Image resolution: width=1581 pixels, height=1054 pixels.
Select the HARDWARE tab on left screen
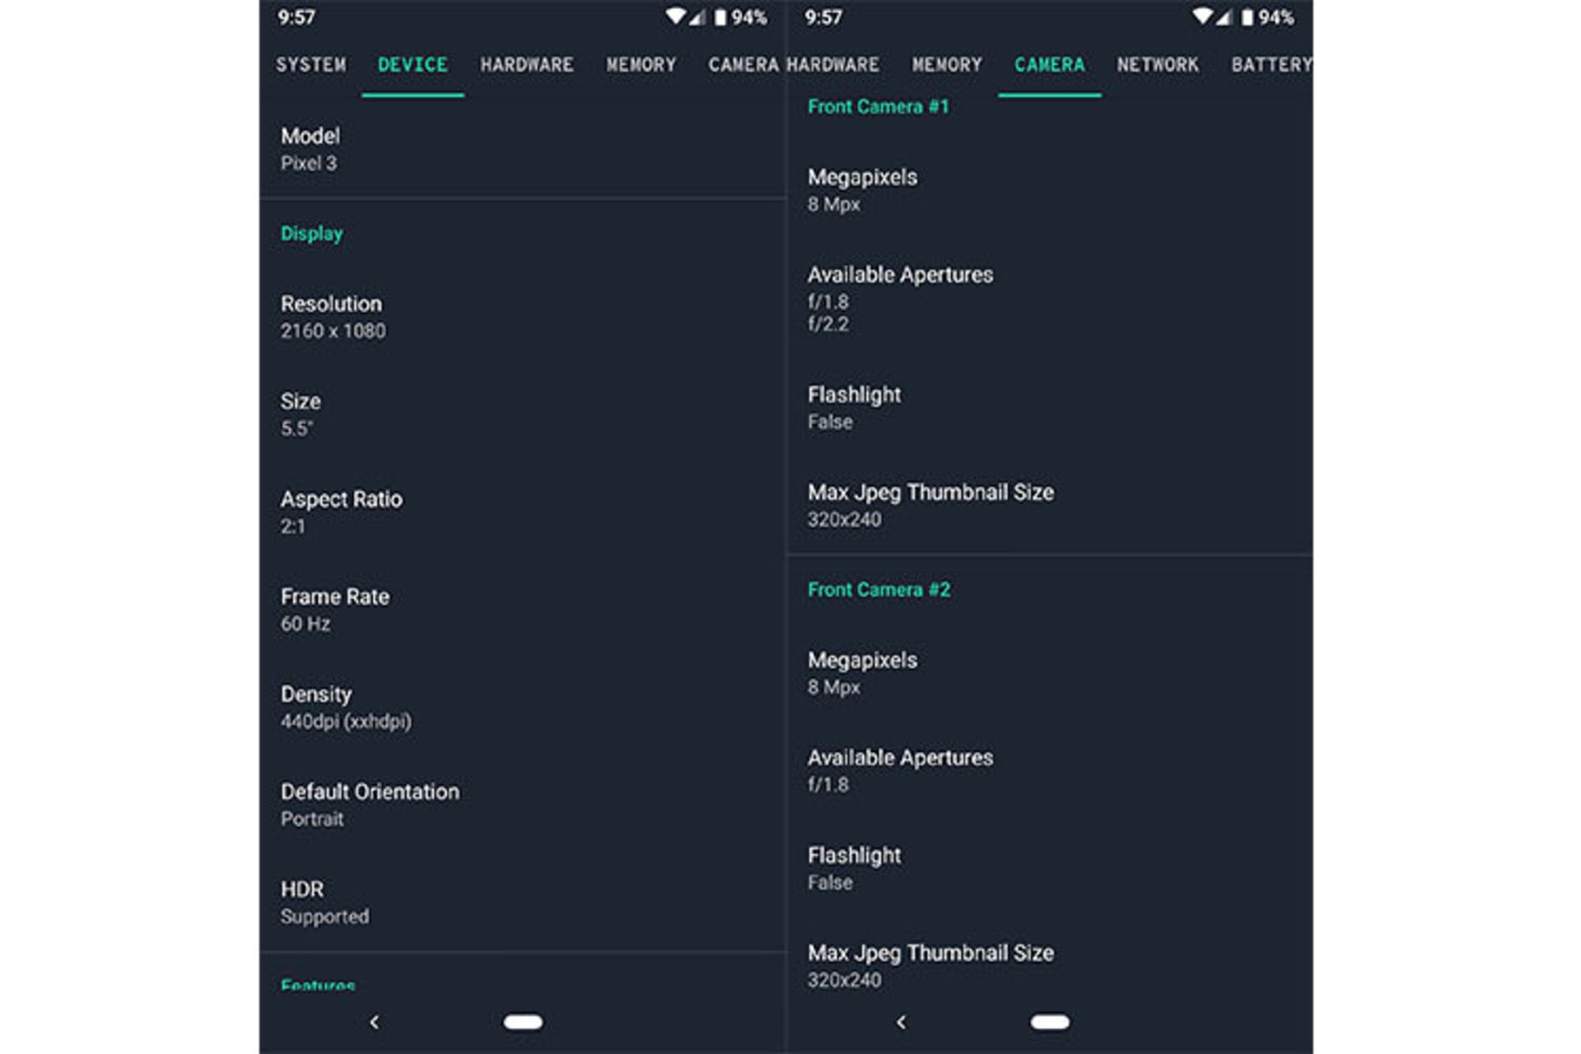(x=527, y=65)
